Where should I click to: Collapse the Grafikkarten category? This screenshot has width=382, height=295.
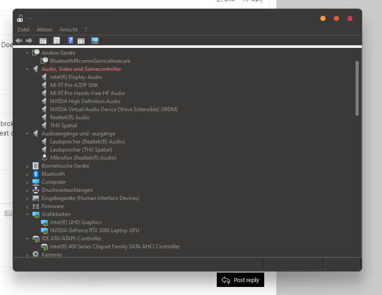coord(27,214)
